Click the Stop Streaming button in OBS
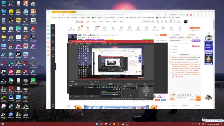The image size is (224, 126). click(x=146, y=86)
